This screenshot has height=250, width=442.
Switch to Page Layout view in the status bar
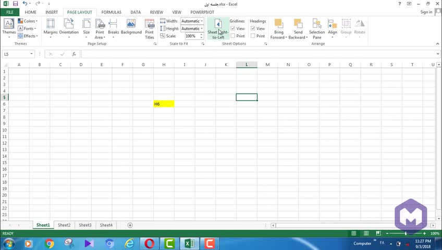pos(366,233)
